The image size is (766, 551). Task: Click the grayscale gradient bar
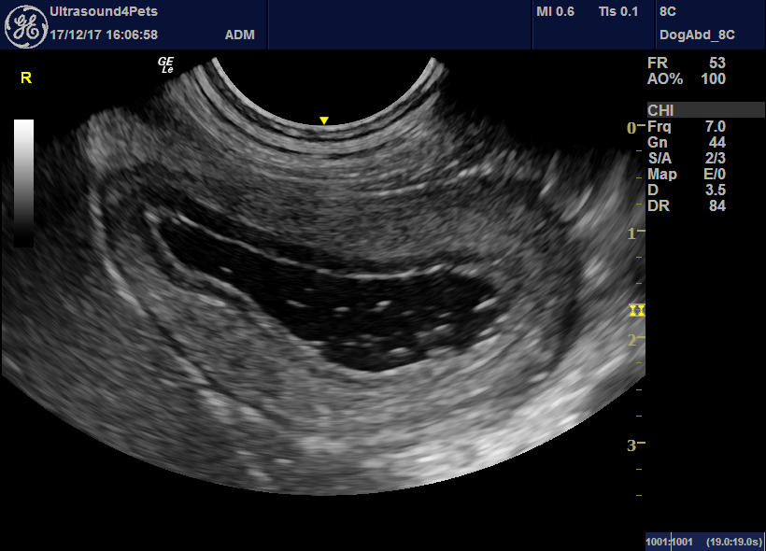pyautogui.click(x=24, y=183)
